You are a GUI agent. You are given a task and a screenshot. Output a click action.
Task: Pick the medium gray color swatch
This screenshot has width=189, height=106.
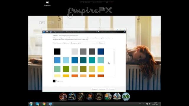tap(83, 52)
